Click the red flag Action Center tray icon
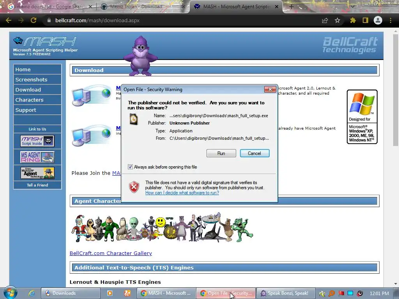This screenshot has height=299, width=399. 341,294
